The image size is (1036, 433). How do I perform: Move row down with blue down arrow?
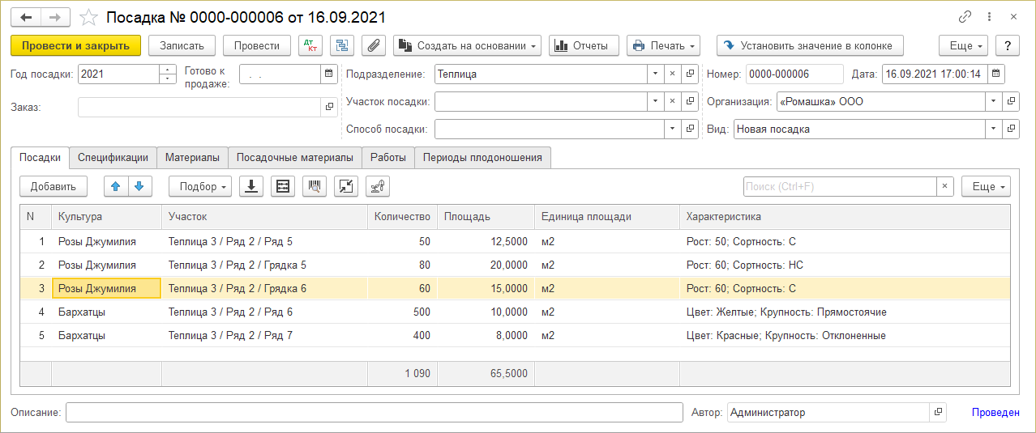[x=139, y=186]
